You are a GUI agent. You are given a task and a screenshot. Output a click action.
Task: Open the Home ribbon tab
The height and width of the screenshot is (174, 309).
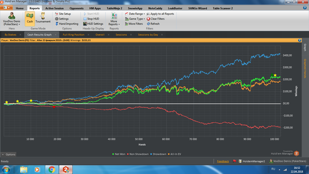point(19,8)
